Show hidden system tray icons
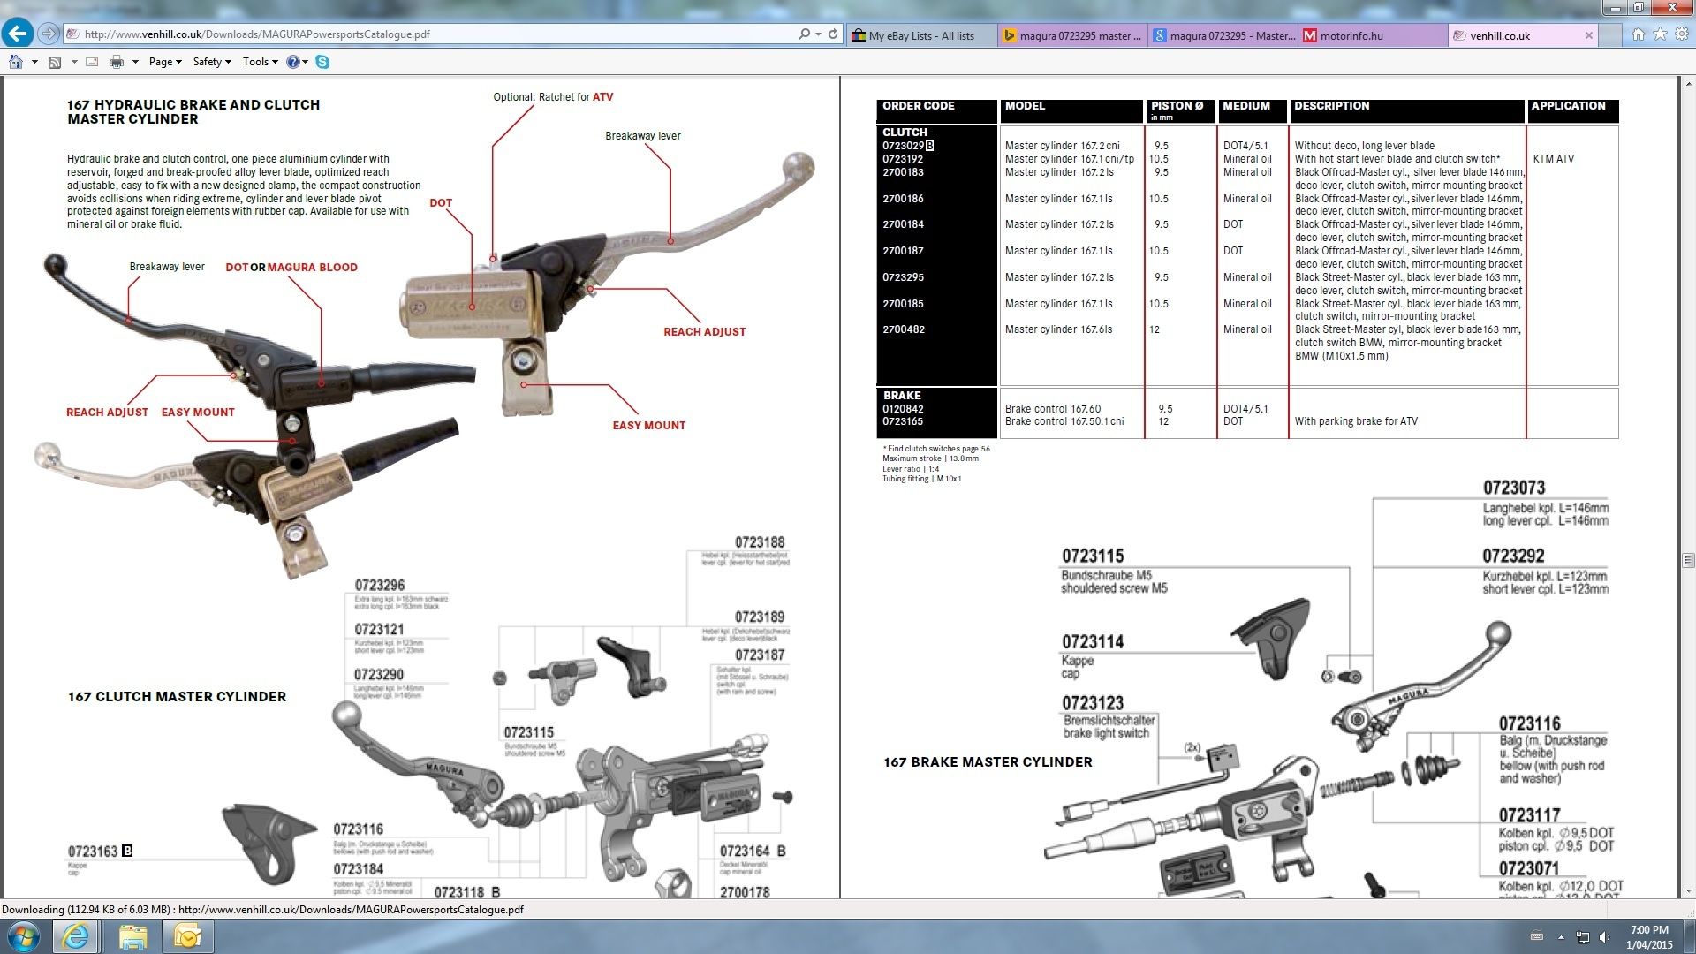 pos(1561,937)
